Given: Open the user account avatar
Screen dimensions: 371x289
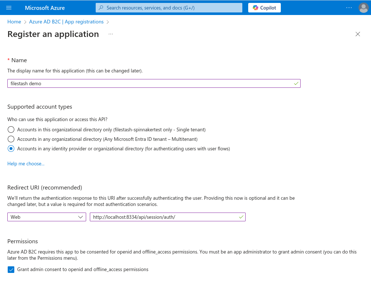Looking at the screenshot, I should point(363,8).
